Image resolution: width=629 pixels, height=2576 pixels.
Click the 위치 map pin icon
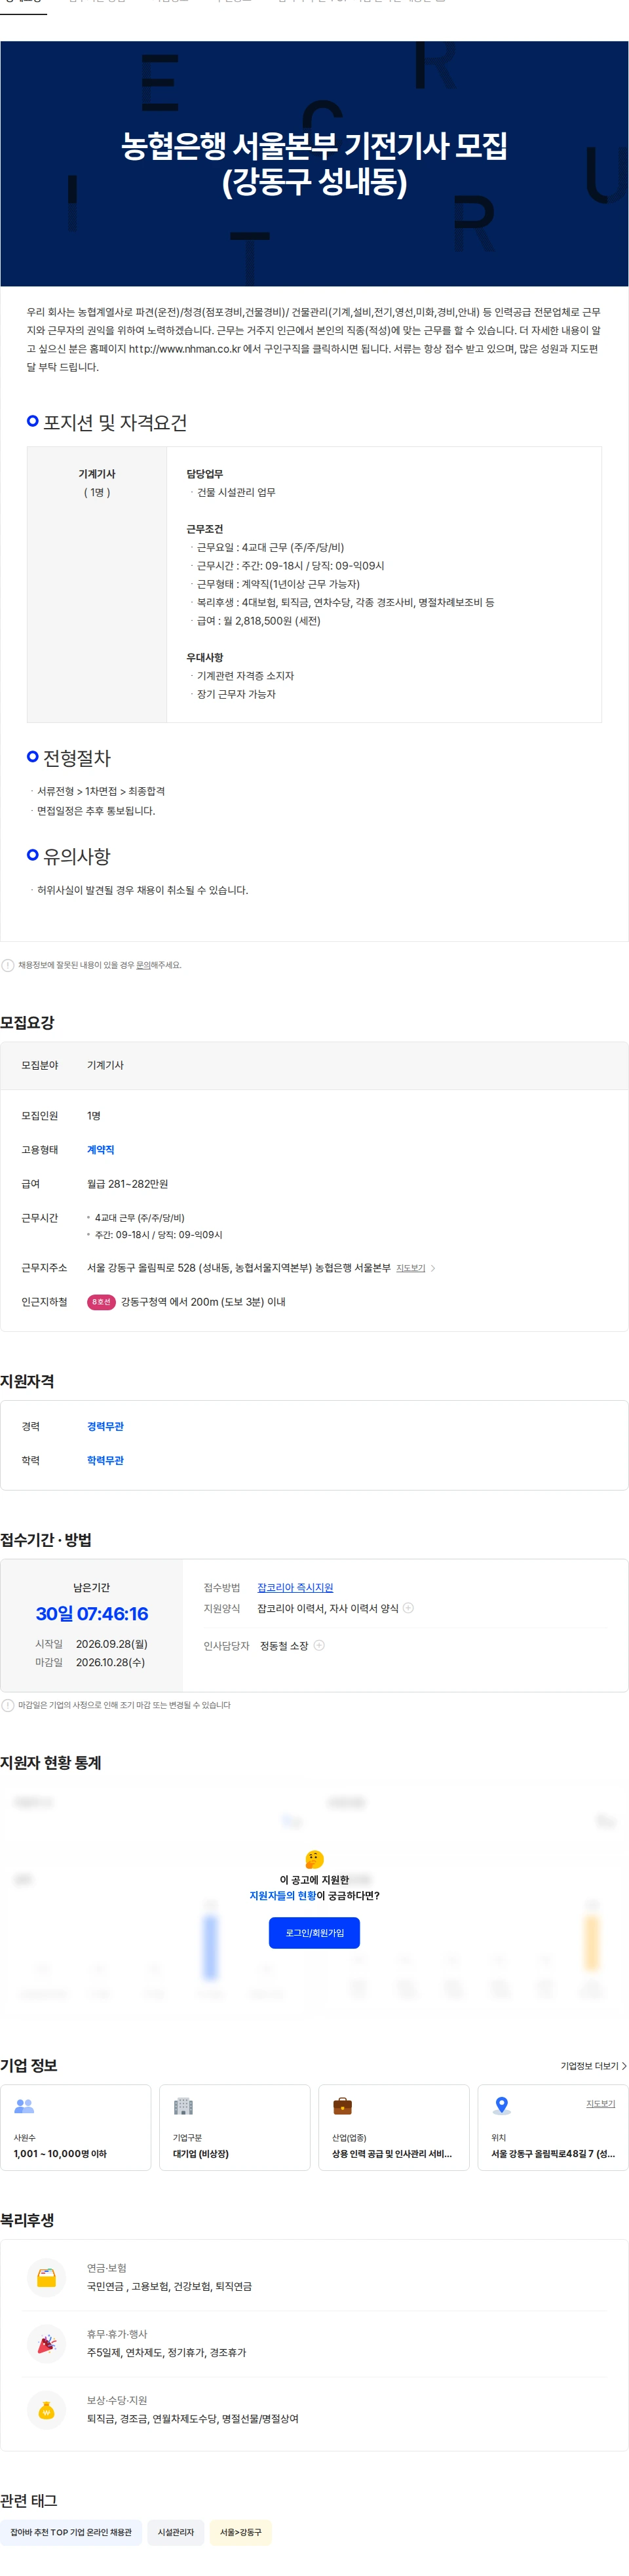[x=501, y=2105]
